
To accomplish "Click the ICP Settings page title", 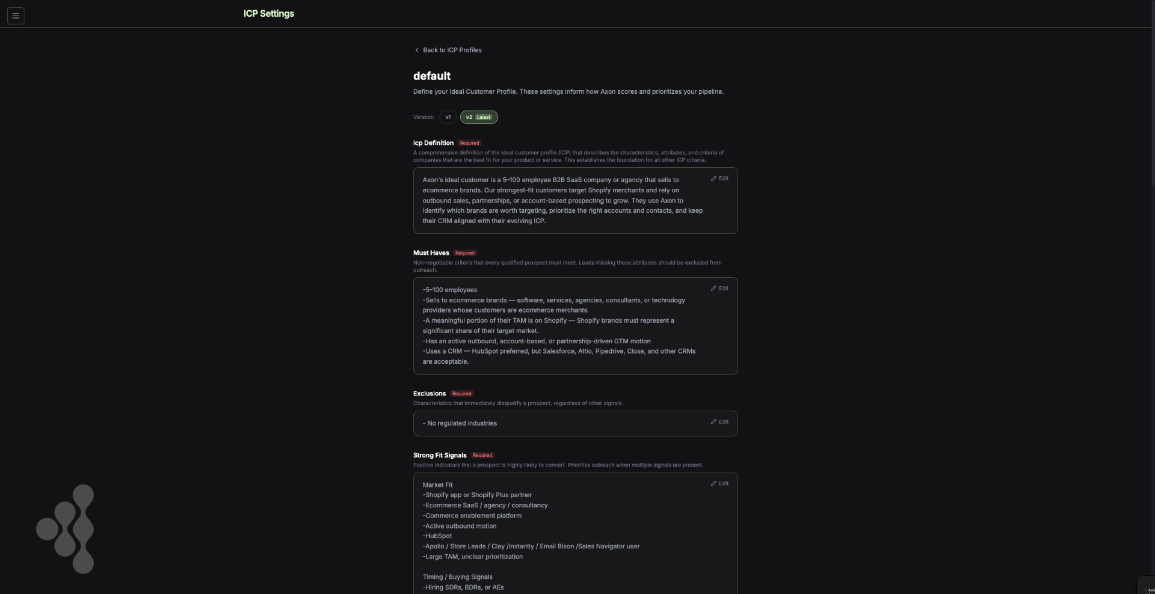I will (269, 14).
